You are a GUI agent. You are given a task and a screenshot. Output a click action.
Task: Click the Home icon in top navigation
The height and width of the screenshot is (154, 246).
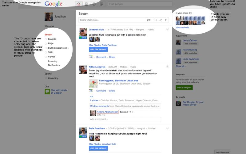point(79,4)
